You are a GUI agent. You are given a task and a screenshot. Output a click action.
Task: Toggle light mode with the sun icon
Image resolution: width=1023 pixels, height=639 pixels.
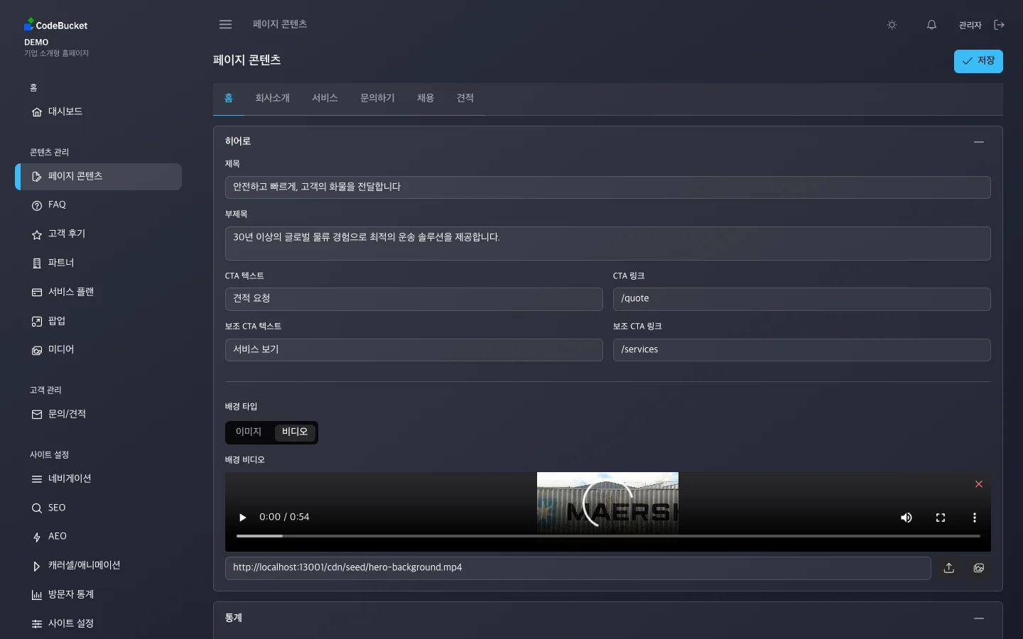click(892, 25)
